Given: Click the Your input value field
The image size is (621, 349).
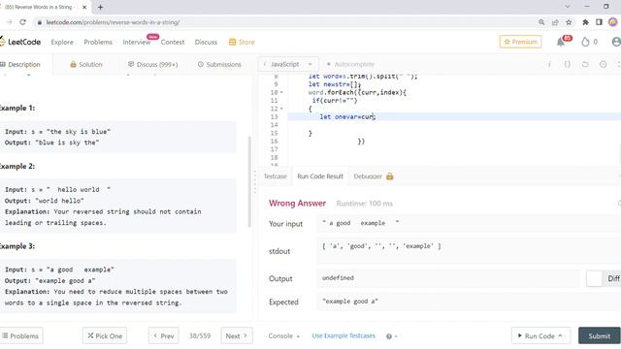Looking at the screenshot, I should coord(469,223).
